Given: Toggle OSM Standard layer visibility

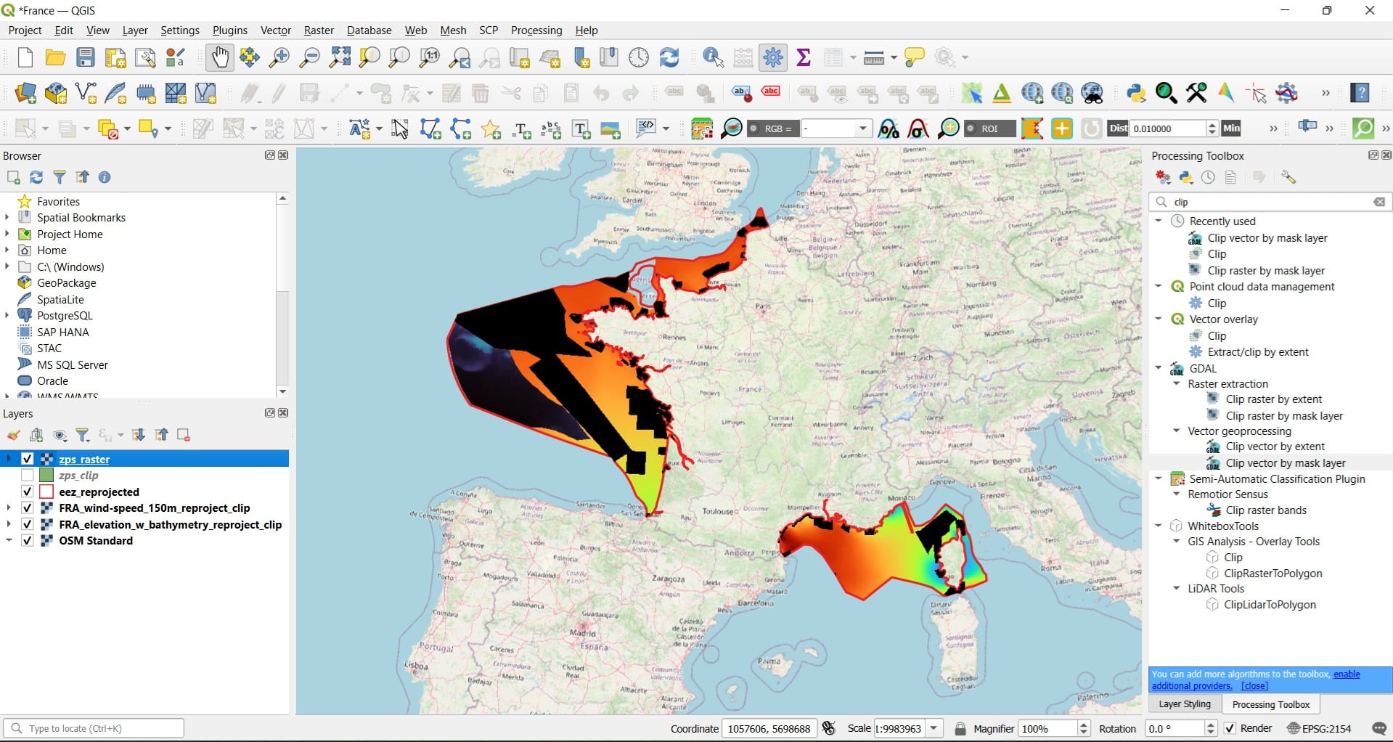Looking at the screenshot, I should 28,540.
